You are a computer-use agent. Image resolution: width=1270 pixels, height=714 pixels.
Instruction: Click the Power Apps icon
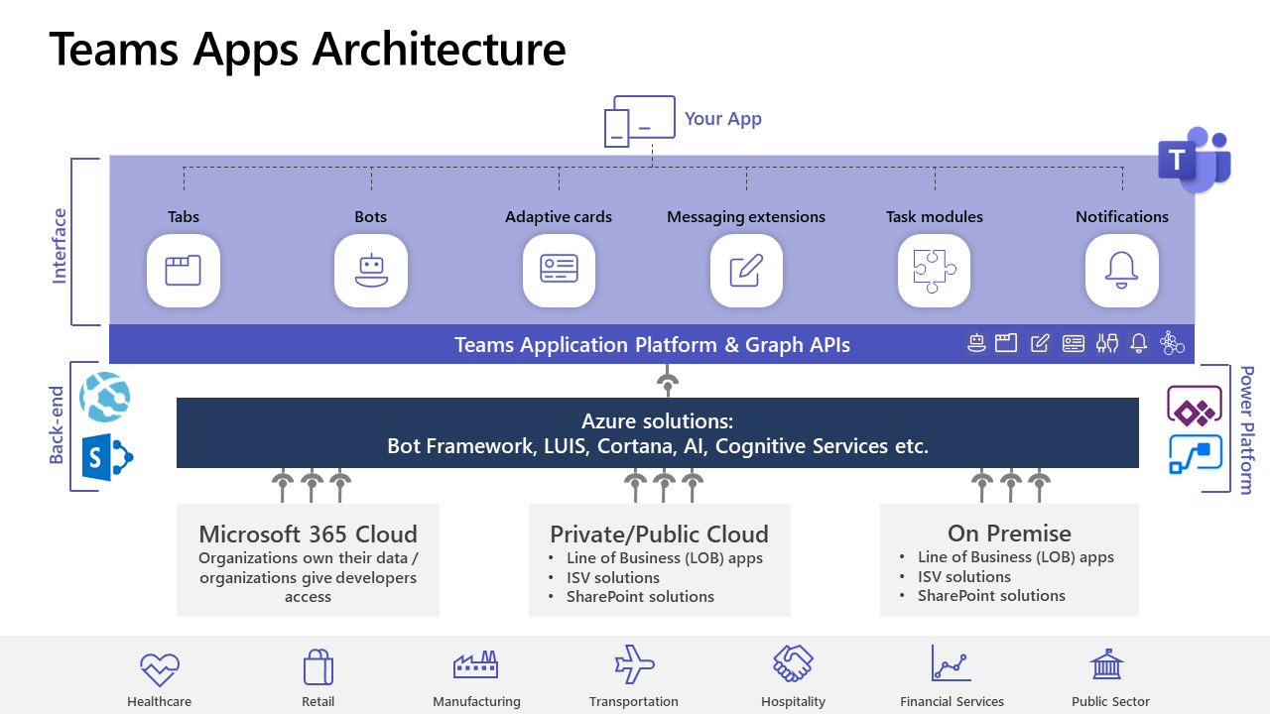pyautogui.click(x=1195, y=407)
